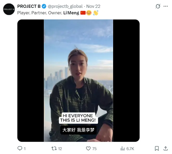Open the Grok explain-post icon
This screenshot has height=154, width=172.
click(158, 6)
